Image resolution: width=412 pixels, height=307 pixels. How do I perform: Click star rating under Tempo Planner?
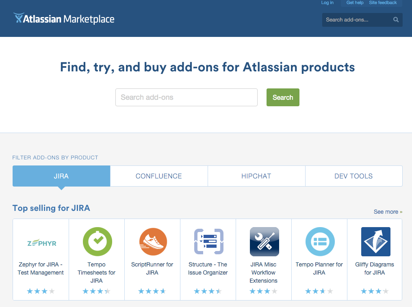point(319,291)
